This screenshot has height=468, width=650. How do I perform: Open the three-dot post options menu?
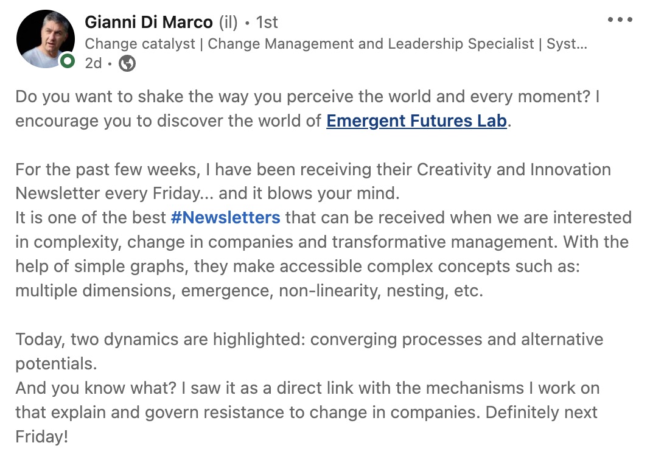click(x=620, y=19)
